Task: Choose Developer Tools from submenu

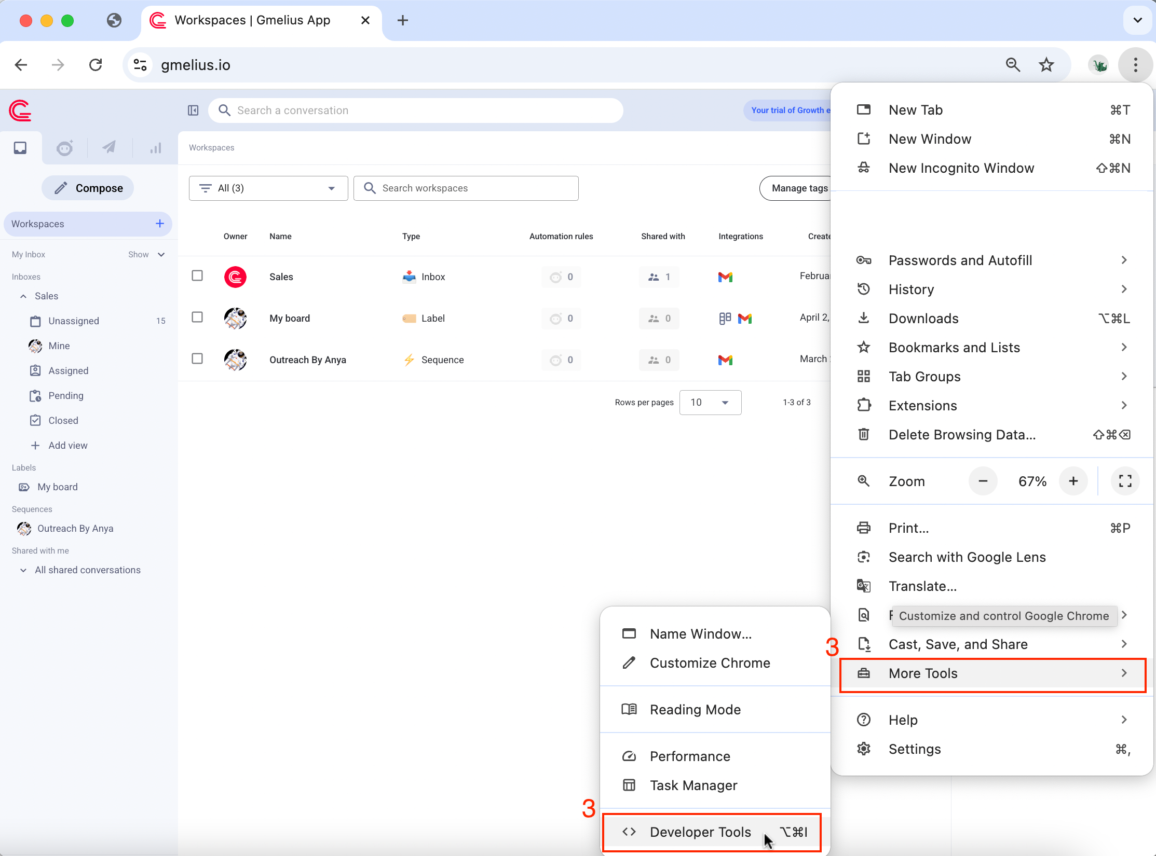Action: click(x=715, y=832)
